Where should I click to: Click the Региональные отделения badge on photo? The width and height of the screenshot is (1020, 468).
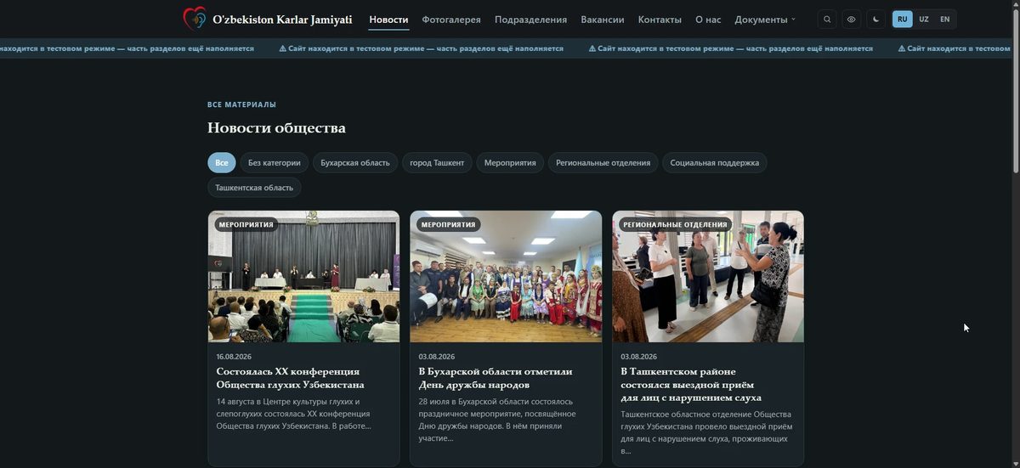point(675,224)
